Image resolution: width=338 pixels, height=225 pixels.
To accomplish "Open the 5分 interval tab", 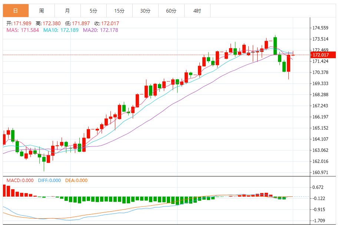I will tap(93, 11).
